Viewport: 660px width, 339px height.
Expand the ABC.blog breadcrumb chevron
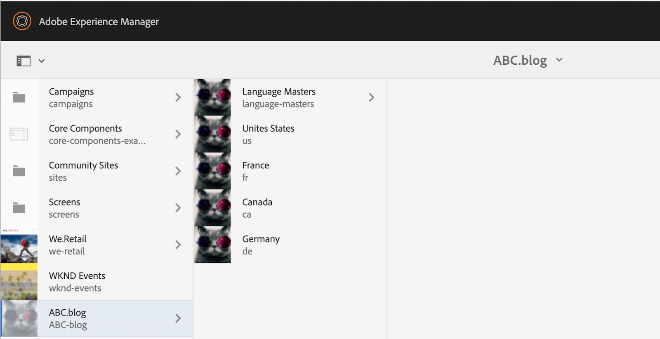(x=559, y=60)
